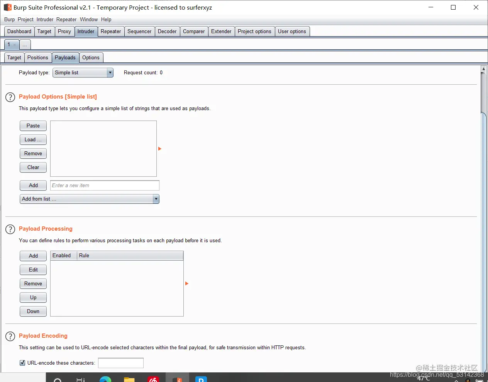Open NetEase Music from the taskbar

pos(153,379)
